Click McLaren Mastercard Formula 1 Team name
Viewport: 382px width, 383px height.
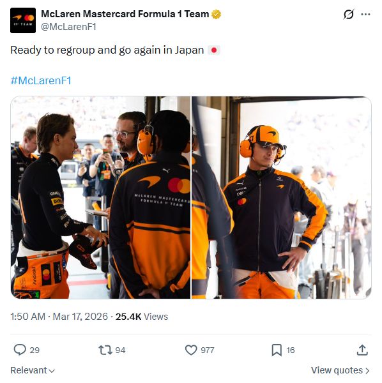125,14
